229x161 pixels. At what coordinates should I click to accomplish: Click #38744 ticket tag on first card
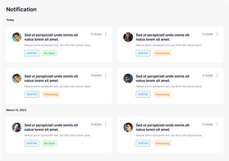point(32,53)
